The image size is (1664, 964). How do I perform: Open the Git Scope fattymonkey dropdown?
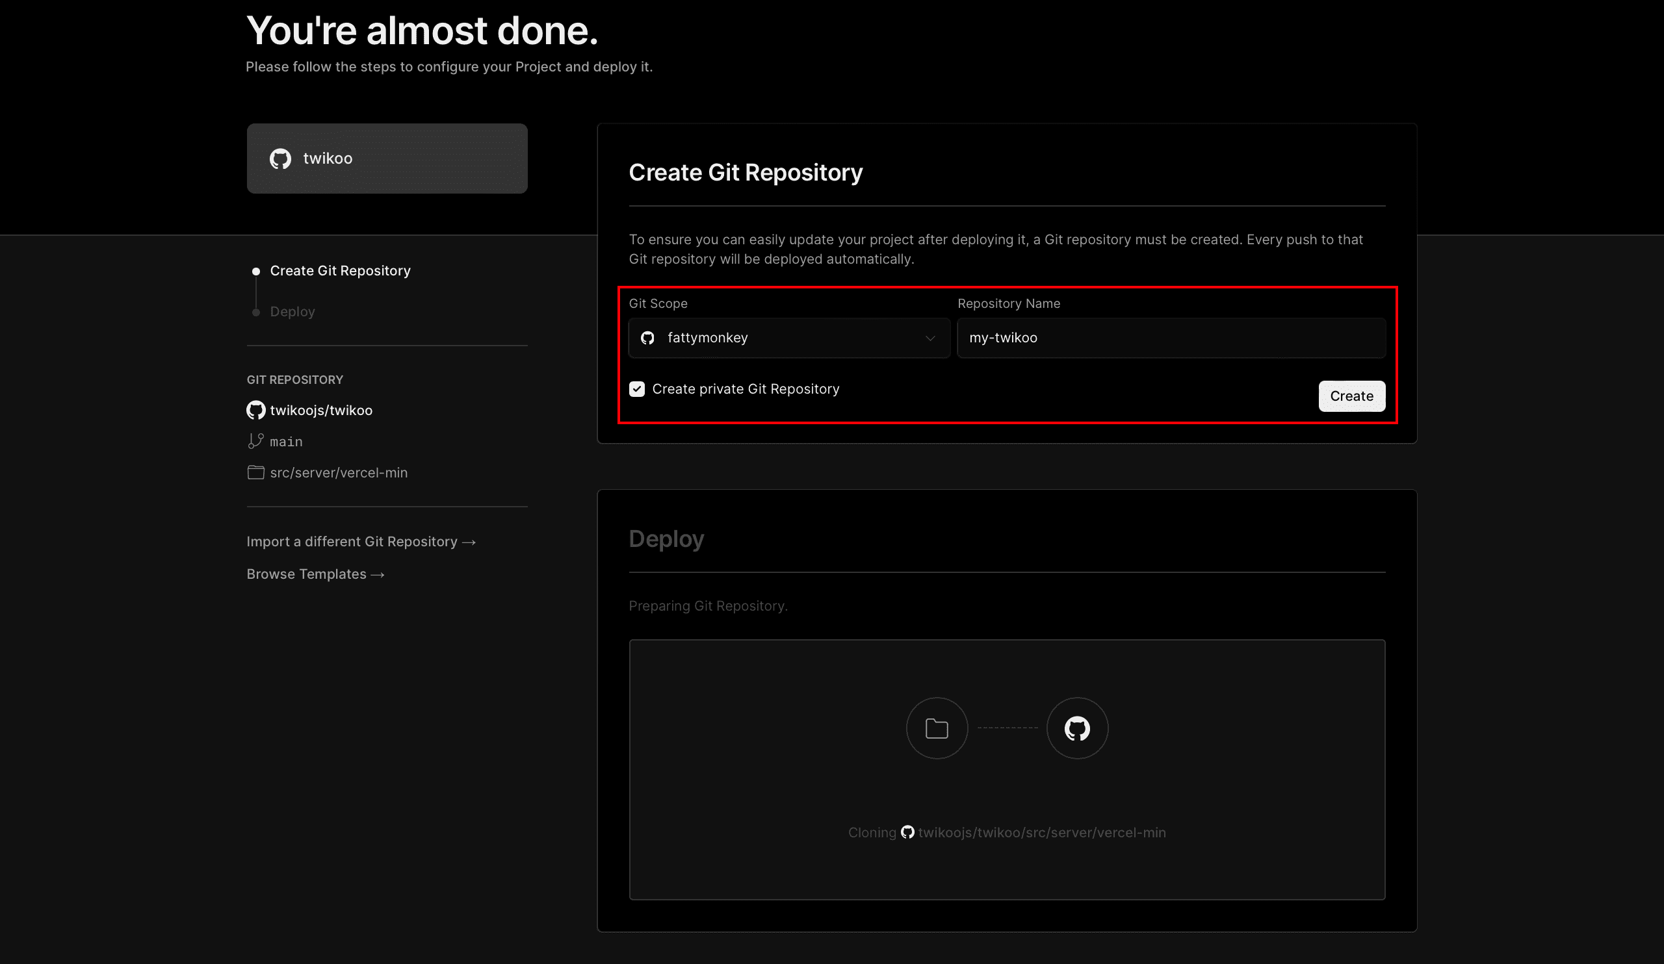788,338
